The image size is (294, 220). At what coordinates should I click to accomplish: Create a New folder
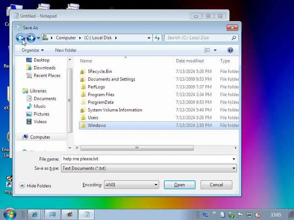click(66, 50)
